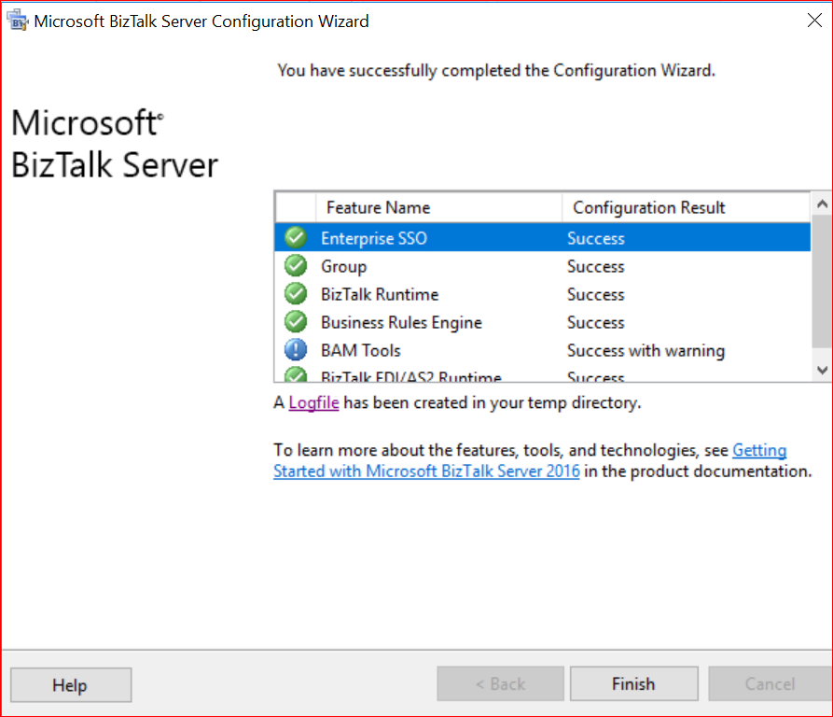Click the Help button
Image resolution: width=833 pixels, height=717 pixels.
tap(70, 684)
